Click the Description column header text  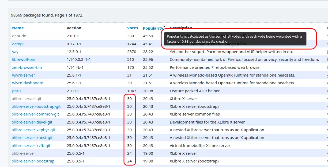click(181, 28)
